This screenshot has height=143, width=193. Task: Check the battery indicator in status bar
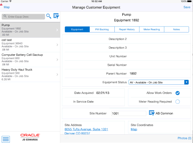tap(189, 1)
